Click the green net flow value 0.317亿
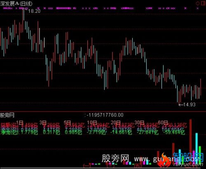Image resolution: width=206 pixels, height=169 pixels. 51,132
